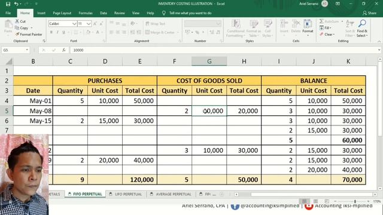Toggle Bold formatting

(51, 32)
